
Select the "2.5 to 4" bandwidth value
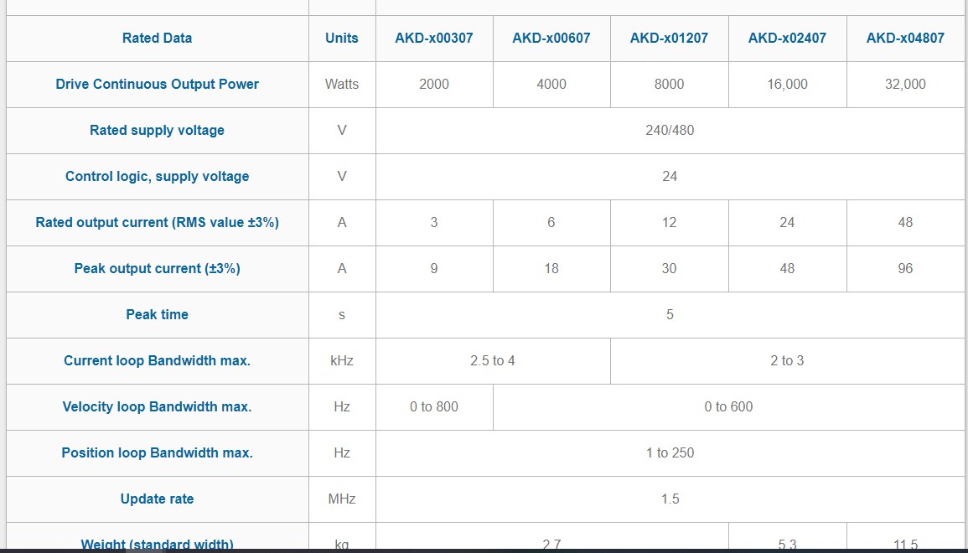click(x=493, y=361)
